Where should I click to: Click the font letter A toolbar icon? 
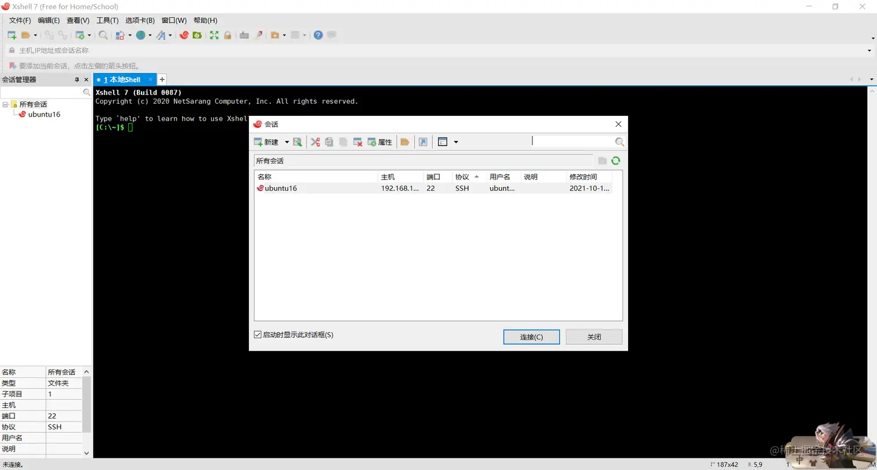click(x=161, y=35)
